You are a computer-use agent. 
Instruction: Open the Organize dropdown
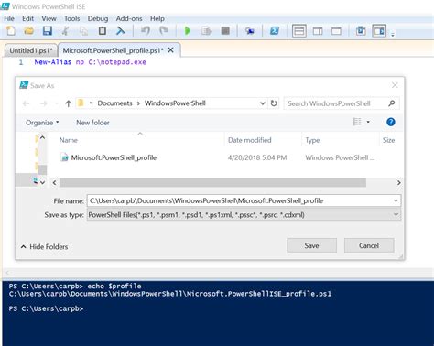pyautogui.click(x=42, y=123)
